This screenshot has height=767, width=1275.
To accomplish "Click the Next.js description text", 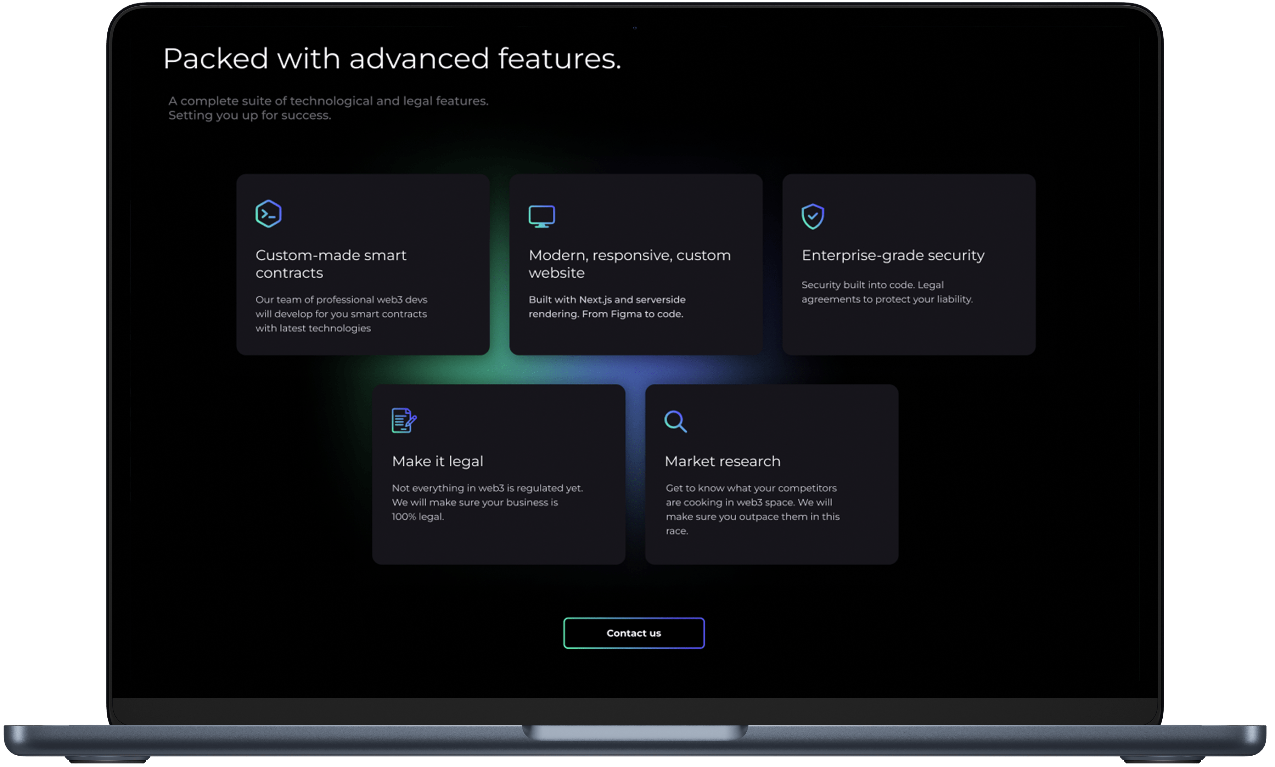I will point(606,306).
